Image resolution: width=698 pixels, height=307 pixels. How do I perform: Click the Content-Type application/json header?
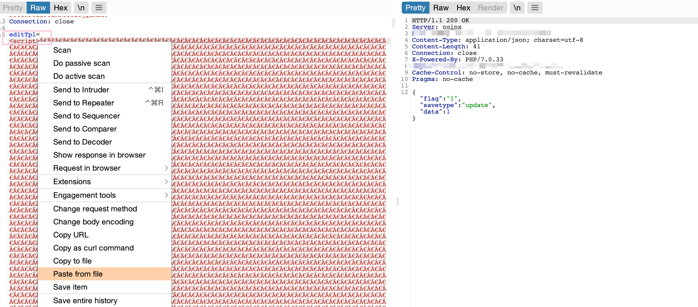point(497,40)
